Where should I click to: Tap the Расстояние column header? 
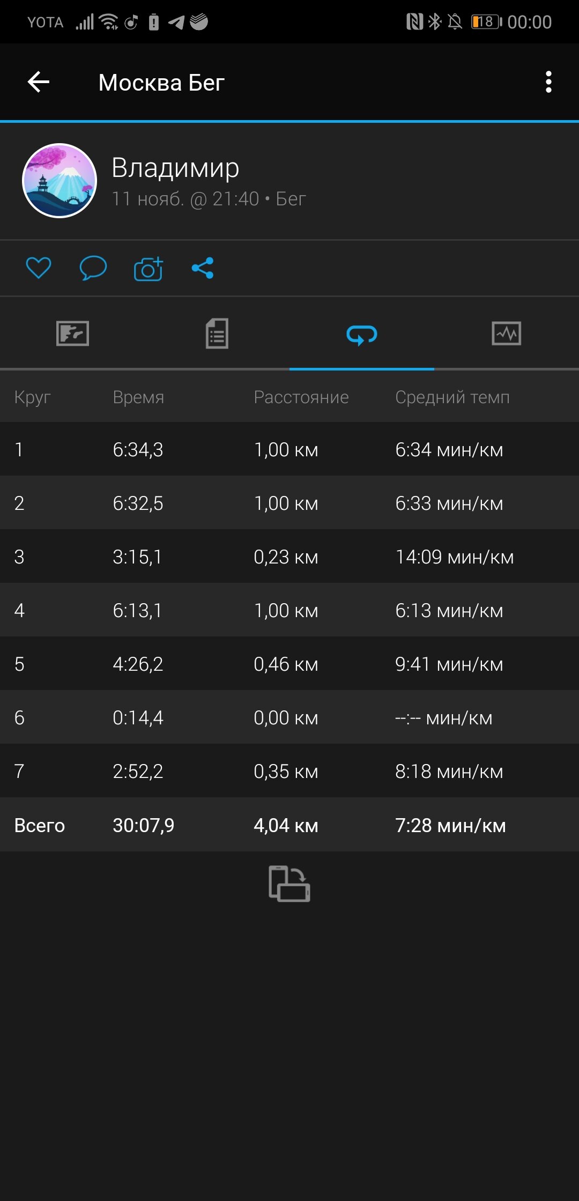click(x=301, y=397)
